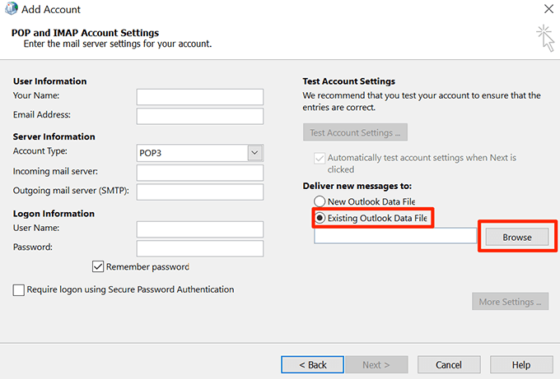Enable Require logon using Secure Password Authentication
This screenshot has width=560, height=379.
(x=19, y=289)
